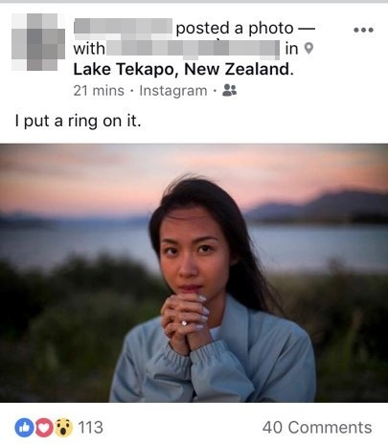The height and width of the screenshot is (445, 388).
Task: Tap the blue Like reaction icon
Action: pyautogui.click(x=24, y=428)
